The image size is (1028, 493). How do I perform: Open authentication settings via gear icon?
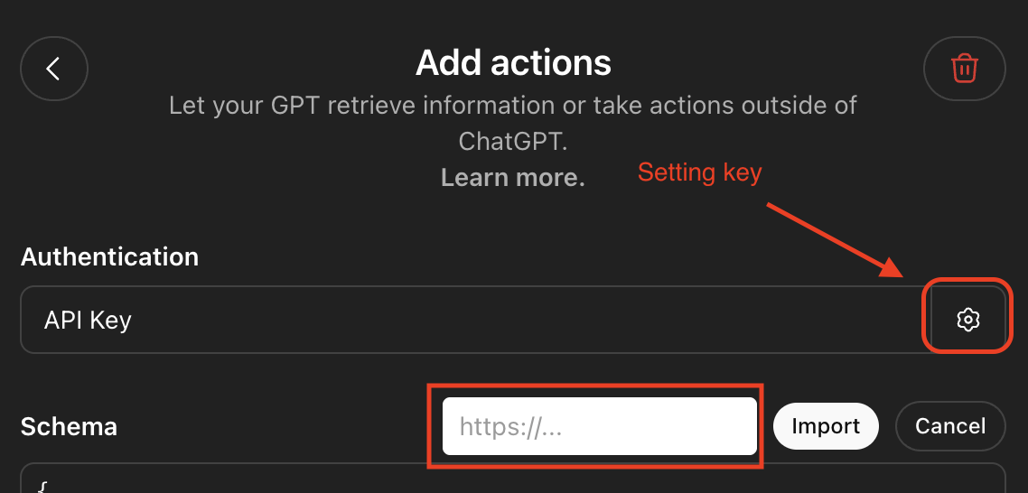click(x=967, y=320)
